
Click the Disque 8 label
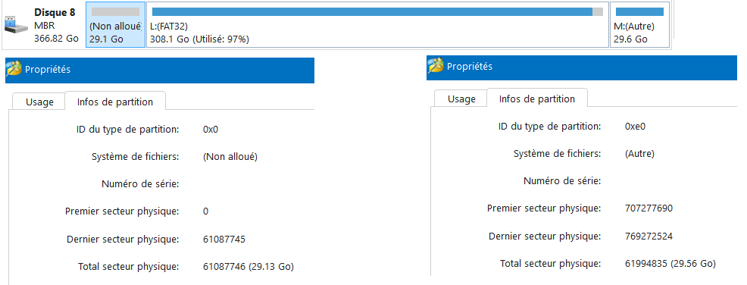55,13
